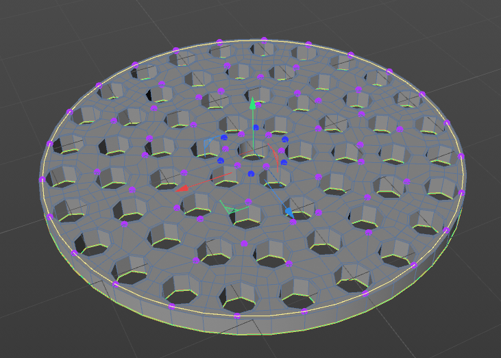Select the leftmost purple rim vertex
The image size is (501, 358).
point(42,180)
